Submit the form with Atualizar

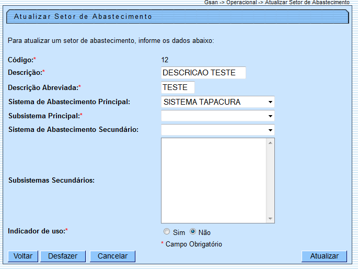324,256
